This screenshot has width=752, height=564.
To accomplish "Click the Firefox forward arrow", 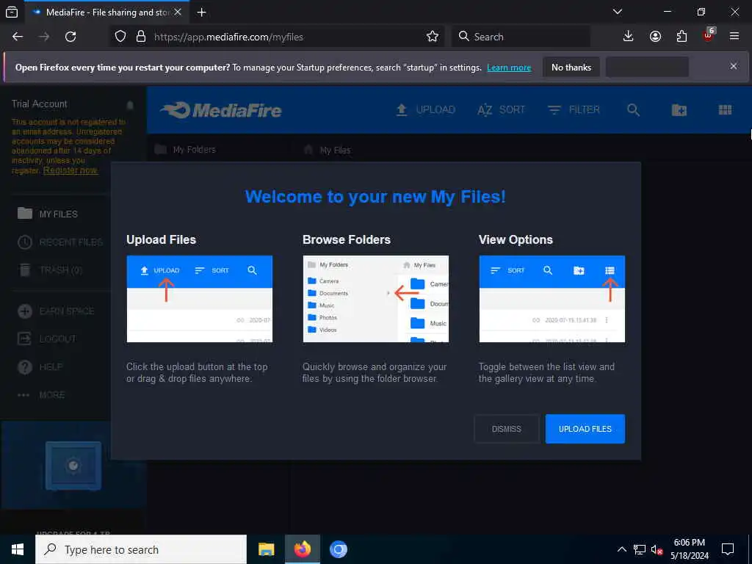I will point(44,37).
